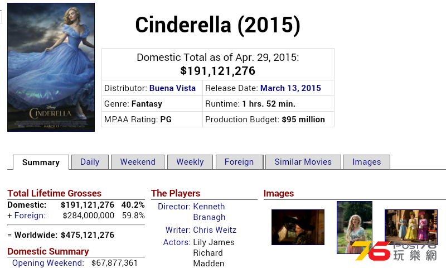This screenshot has height=268, width=446.
Task: Open writer Chris Weitz link
Action: [x=215, y=230]
